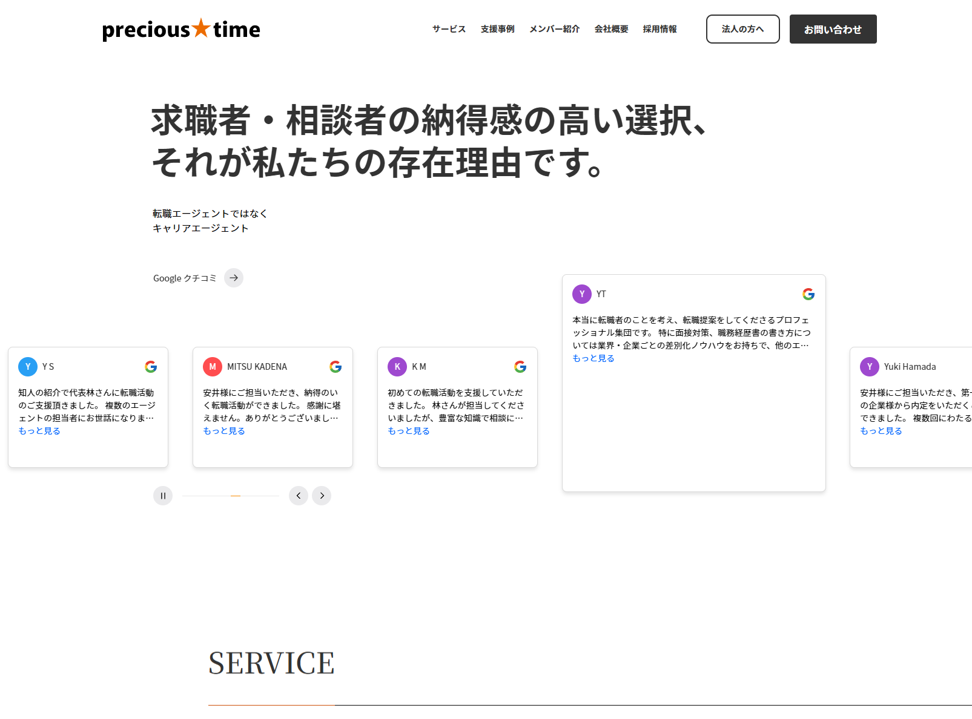The height and width of the screenshot is (719, 972).
Task: Click Google icon on YT review
Action: [808, 294]
